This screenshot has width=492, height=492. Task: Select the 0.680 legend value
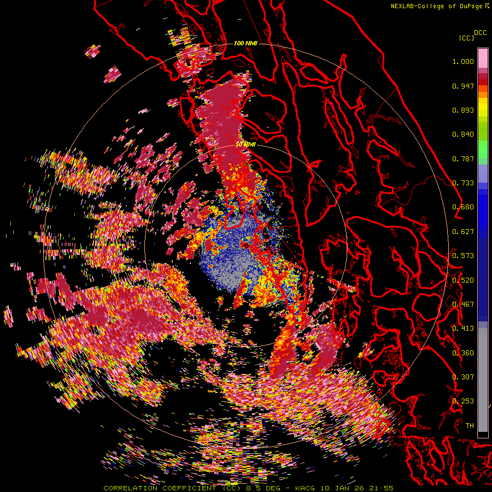pos(463,207)
